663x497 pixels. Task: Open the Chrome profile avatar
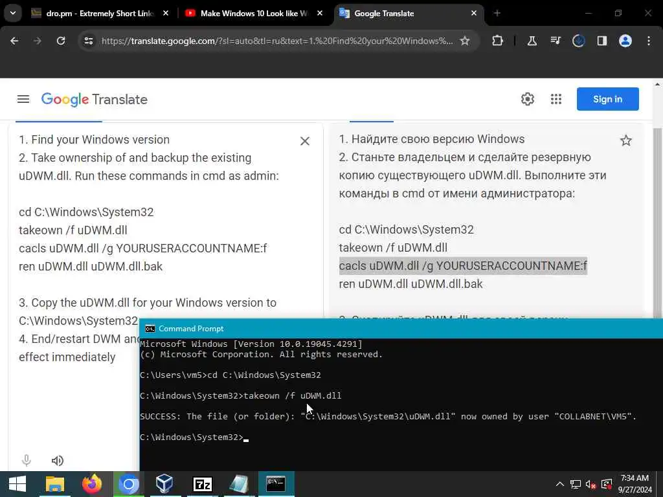[625, 41]
